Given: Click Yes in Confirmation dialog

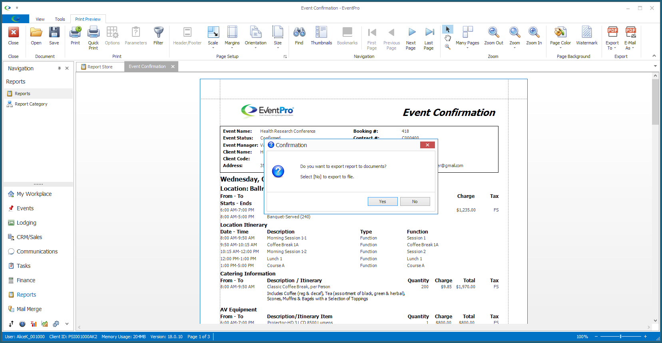Looking at the screenshot, I should point(383,201).
